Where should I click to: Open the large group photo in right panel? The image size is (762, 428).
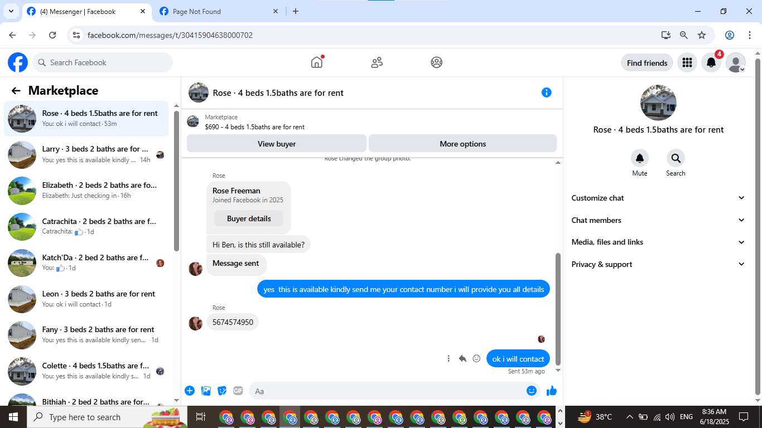click(x=658, y=103)
